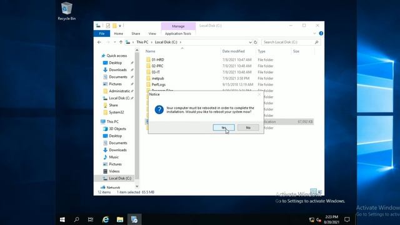Image resolution: width=400 pixels, height=225 pixels.
Task: Refresh the Local Disk (C:) view
Action: click(x=256, y=42)
